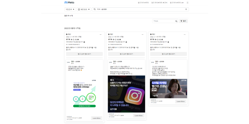249x124 pixels.
Task: Click multiple-versions info icon on Instagram ad card
Action: click(x=126, y=42)
